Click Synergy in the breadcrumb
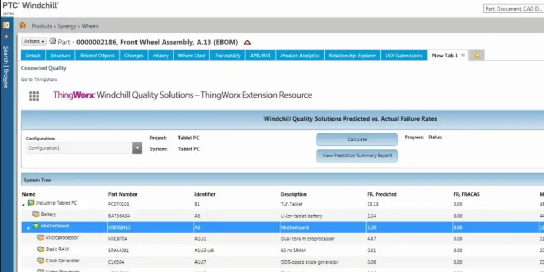Image resolution: width=544 pixels, height=272 pixels. tap(67, 26)
